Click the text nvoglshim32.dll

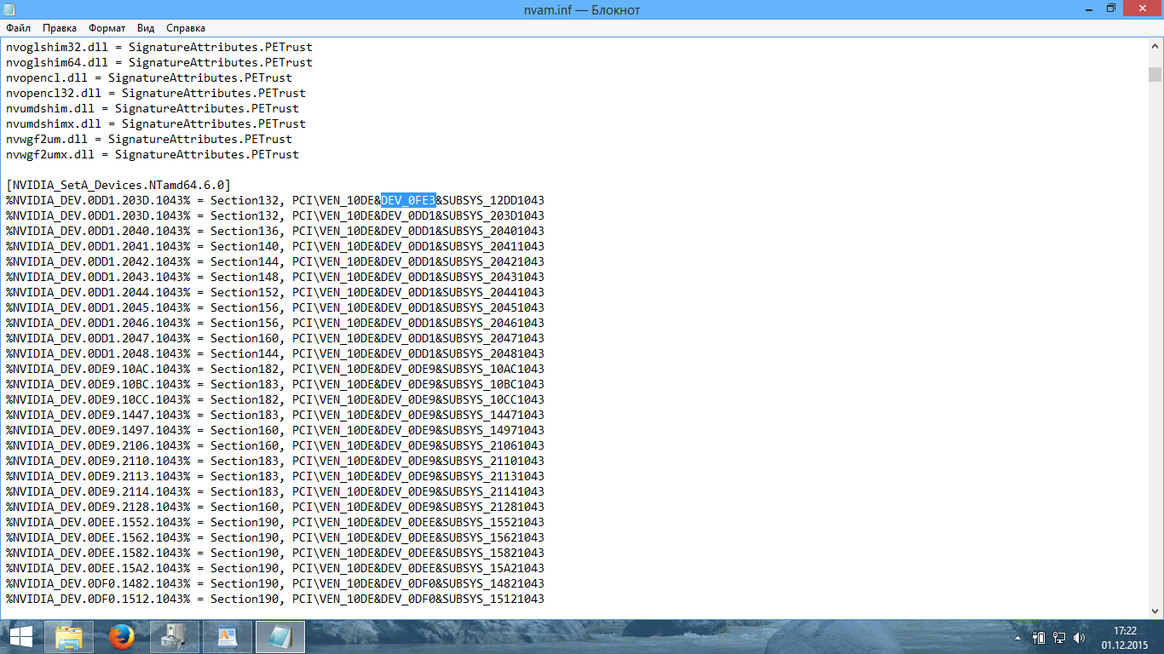pyautogui.click(x=57, y=47)
